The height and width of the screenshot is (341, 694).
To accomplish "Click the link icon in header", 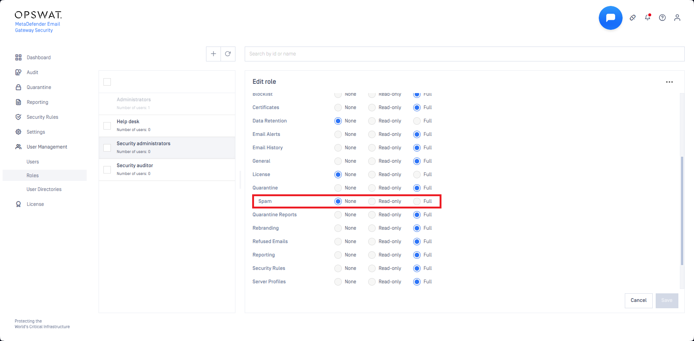I will coord(633,17).
